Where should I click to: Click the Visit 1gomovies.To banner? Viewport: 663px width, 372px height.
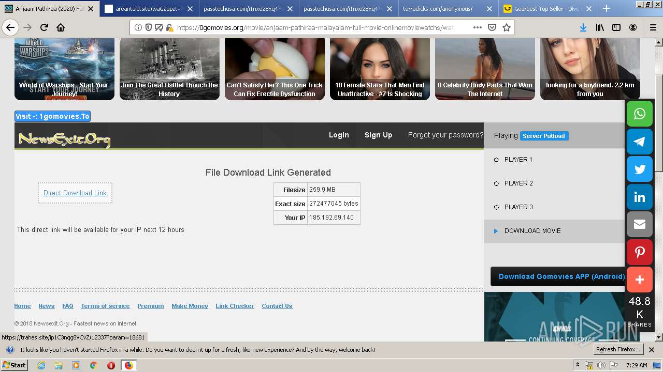[x=52, y=116]
